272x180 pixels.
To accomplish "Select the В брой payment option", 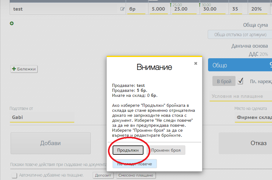I will click(x=224, y=82).
